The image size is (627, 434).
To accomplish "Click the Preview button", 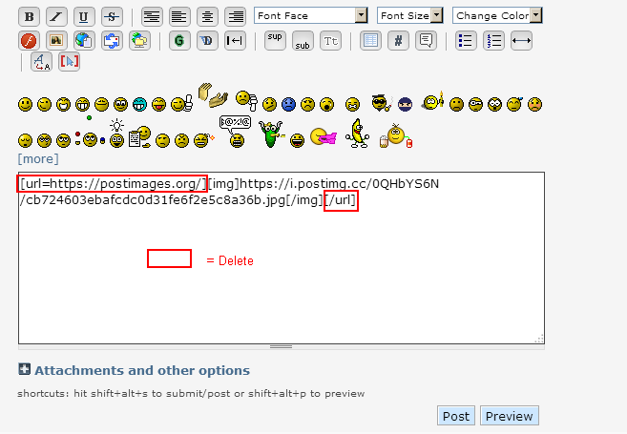I will click(x=509, y=416).
